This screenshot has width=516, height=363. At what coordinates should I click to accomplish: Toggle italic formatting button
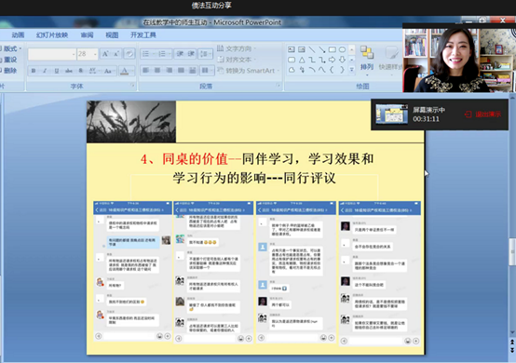point(45,71)
